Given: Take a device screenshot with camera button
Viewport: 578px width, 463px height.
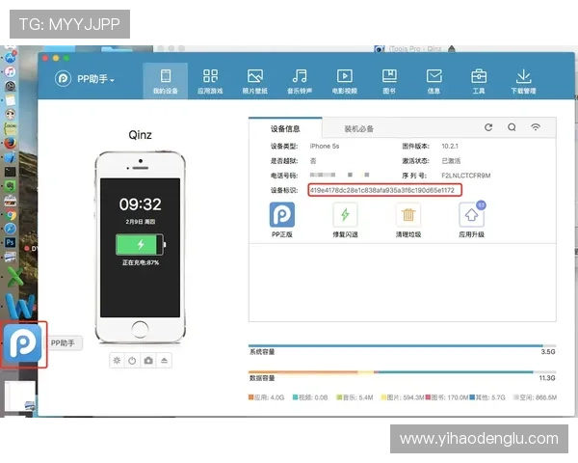Looking at the screenshot, I should point(148,361).
